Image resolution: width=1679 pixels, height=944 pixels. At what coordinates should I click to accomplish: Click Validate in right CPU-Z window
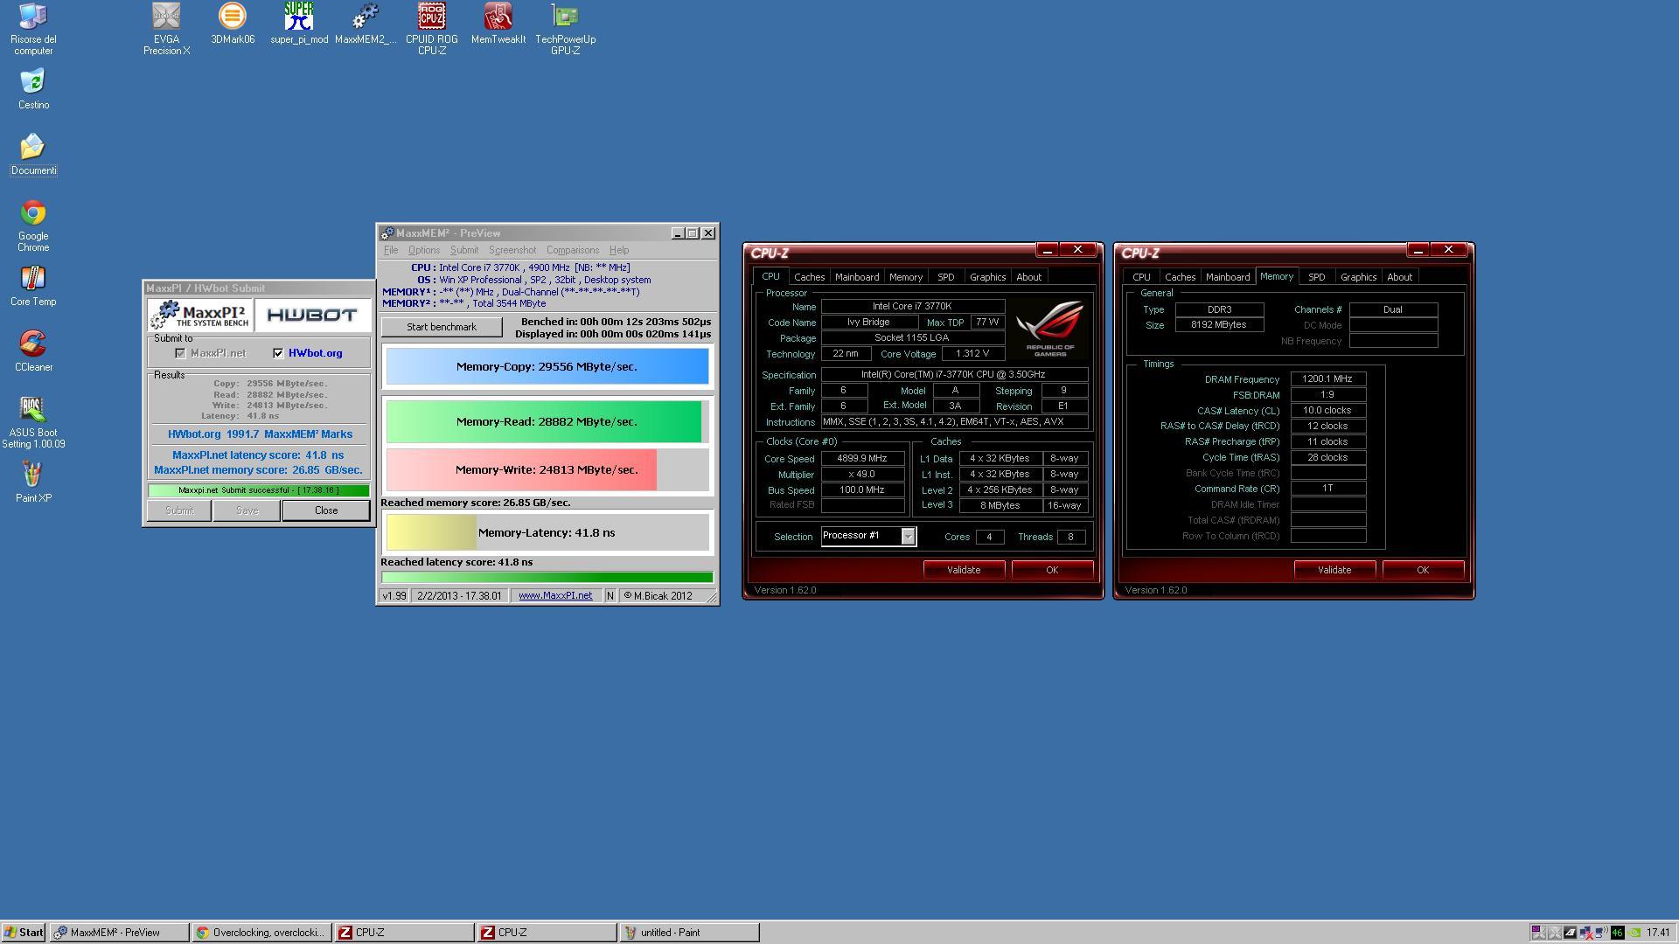[x=1334, y=570]
